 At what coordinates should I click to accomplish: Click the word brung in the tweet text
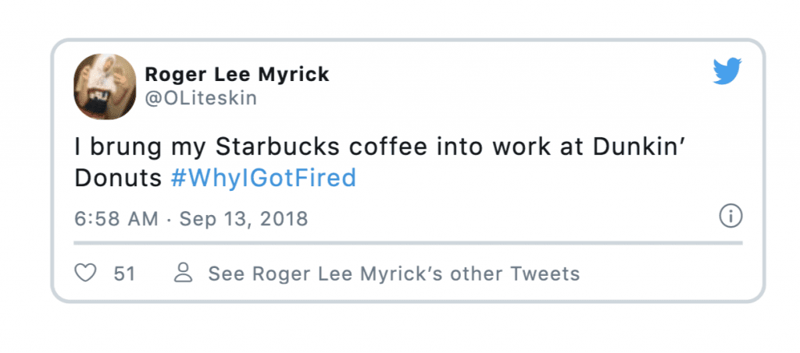(126, 149)
